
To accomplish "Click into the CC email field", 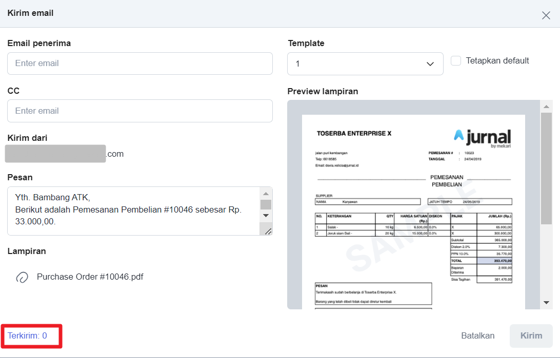I will tap(139, 111).
